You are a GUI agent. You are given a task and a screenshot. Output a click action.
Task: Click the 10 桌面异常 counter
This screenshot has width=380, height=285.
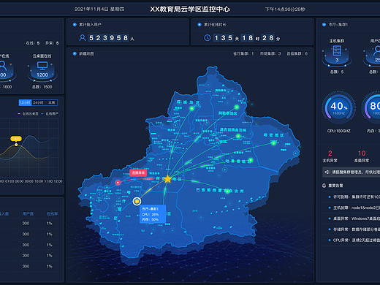click(x=362, y=156)
